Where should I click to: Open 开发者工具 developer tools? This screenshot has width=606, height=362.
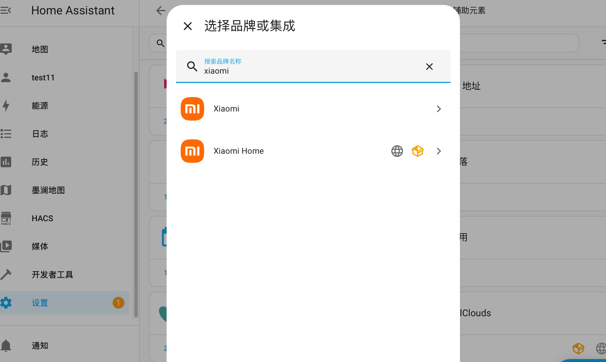click(52, 275)
